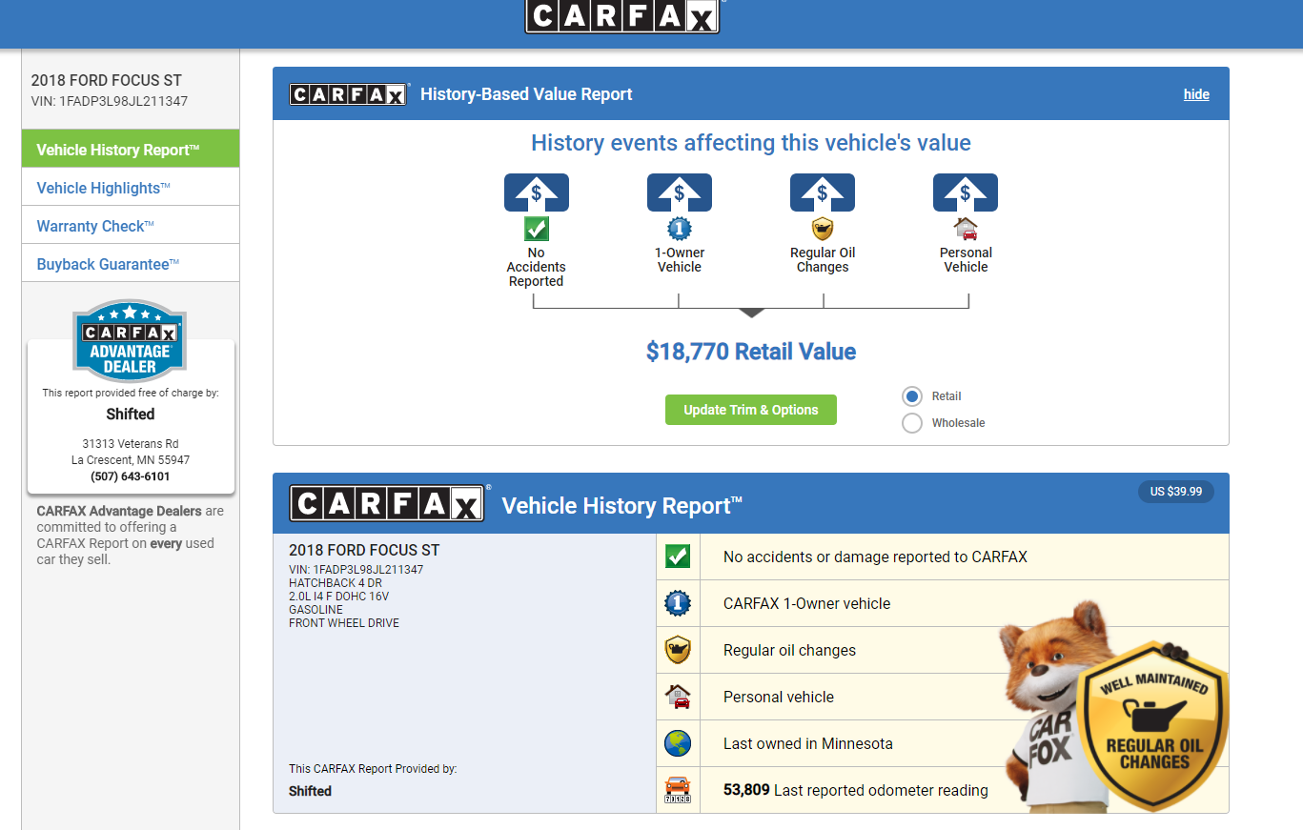Screen dimensions: 1303x830
Task: Click HATCHBACK 4 DR in vehicle details
Action: (336, 583)
